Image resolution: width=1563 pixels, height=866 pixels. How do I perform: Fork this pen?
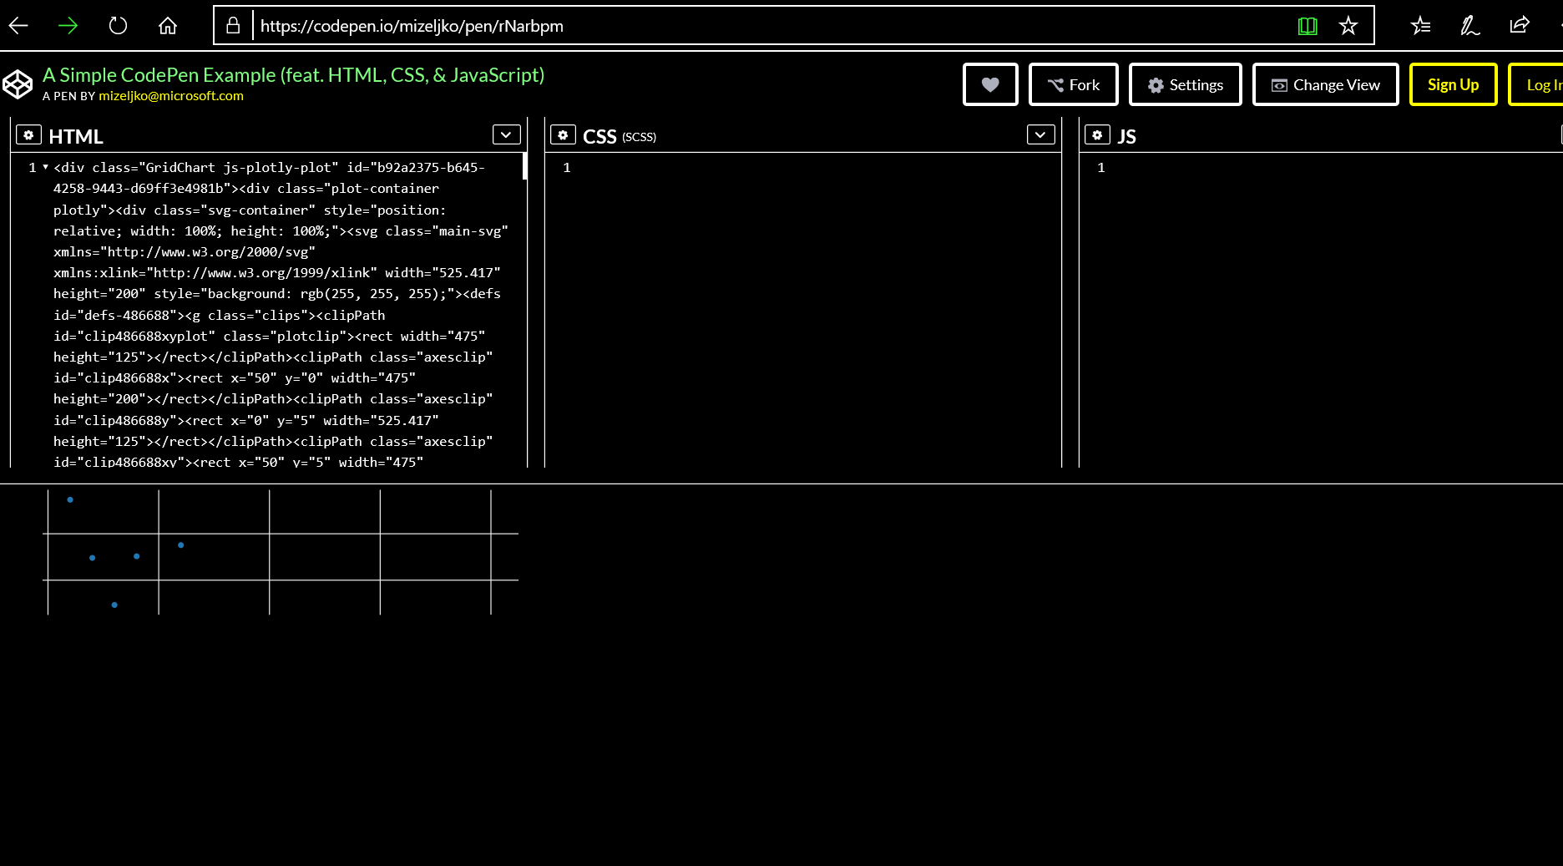click(x=1074, y=84)
